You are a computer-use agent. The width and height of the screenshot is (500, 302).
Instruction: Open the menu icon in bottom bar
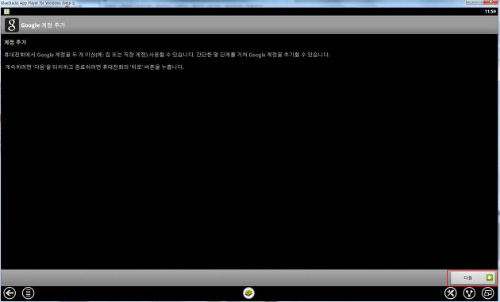click(28, 293)
